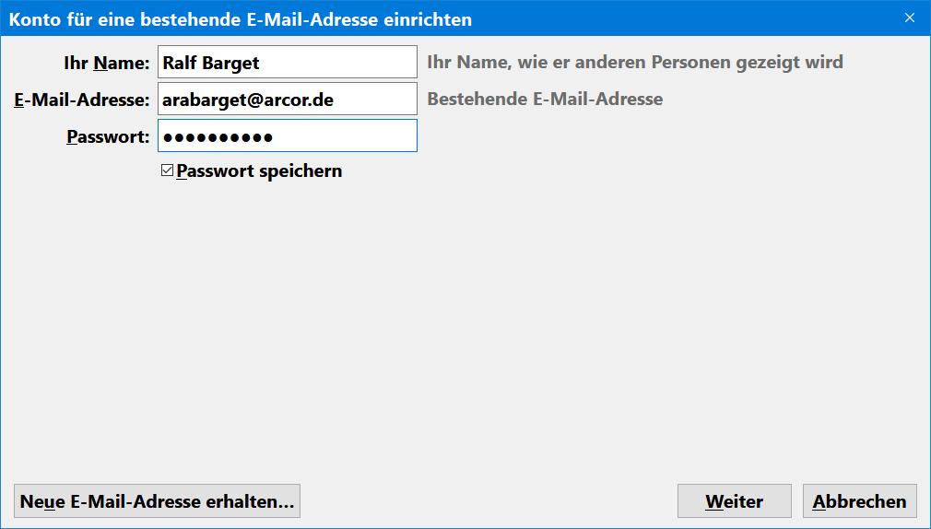Click the 'E-Mail-Adresse:' field label

81,100
